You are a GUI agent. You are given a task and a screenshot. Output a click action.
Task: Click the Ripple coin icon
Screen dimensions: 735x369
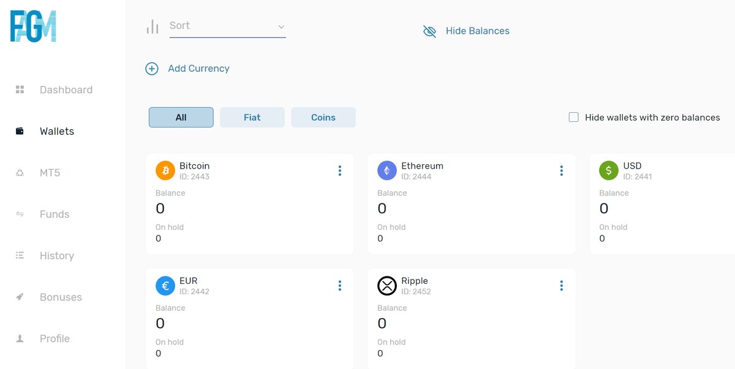(x=387, y=286)
